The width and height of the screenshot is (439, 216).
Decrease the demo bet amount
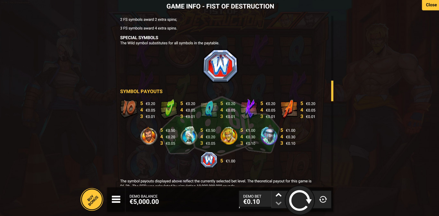tap(279, 203)
